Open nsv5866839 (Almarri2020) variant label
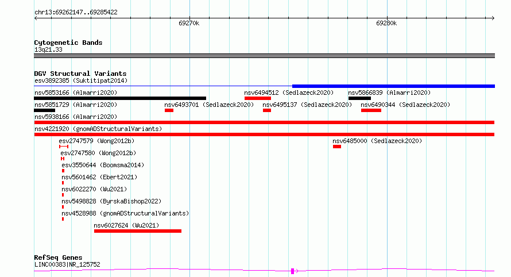Screen dimensions: 511x277 coord(389,93)
